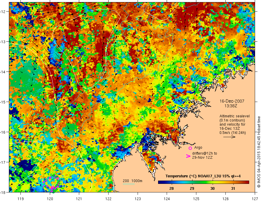261x201 pixels.
Task: Click longitude axis label '126'
Action: [x=225, y=199]
